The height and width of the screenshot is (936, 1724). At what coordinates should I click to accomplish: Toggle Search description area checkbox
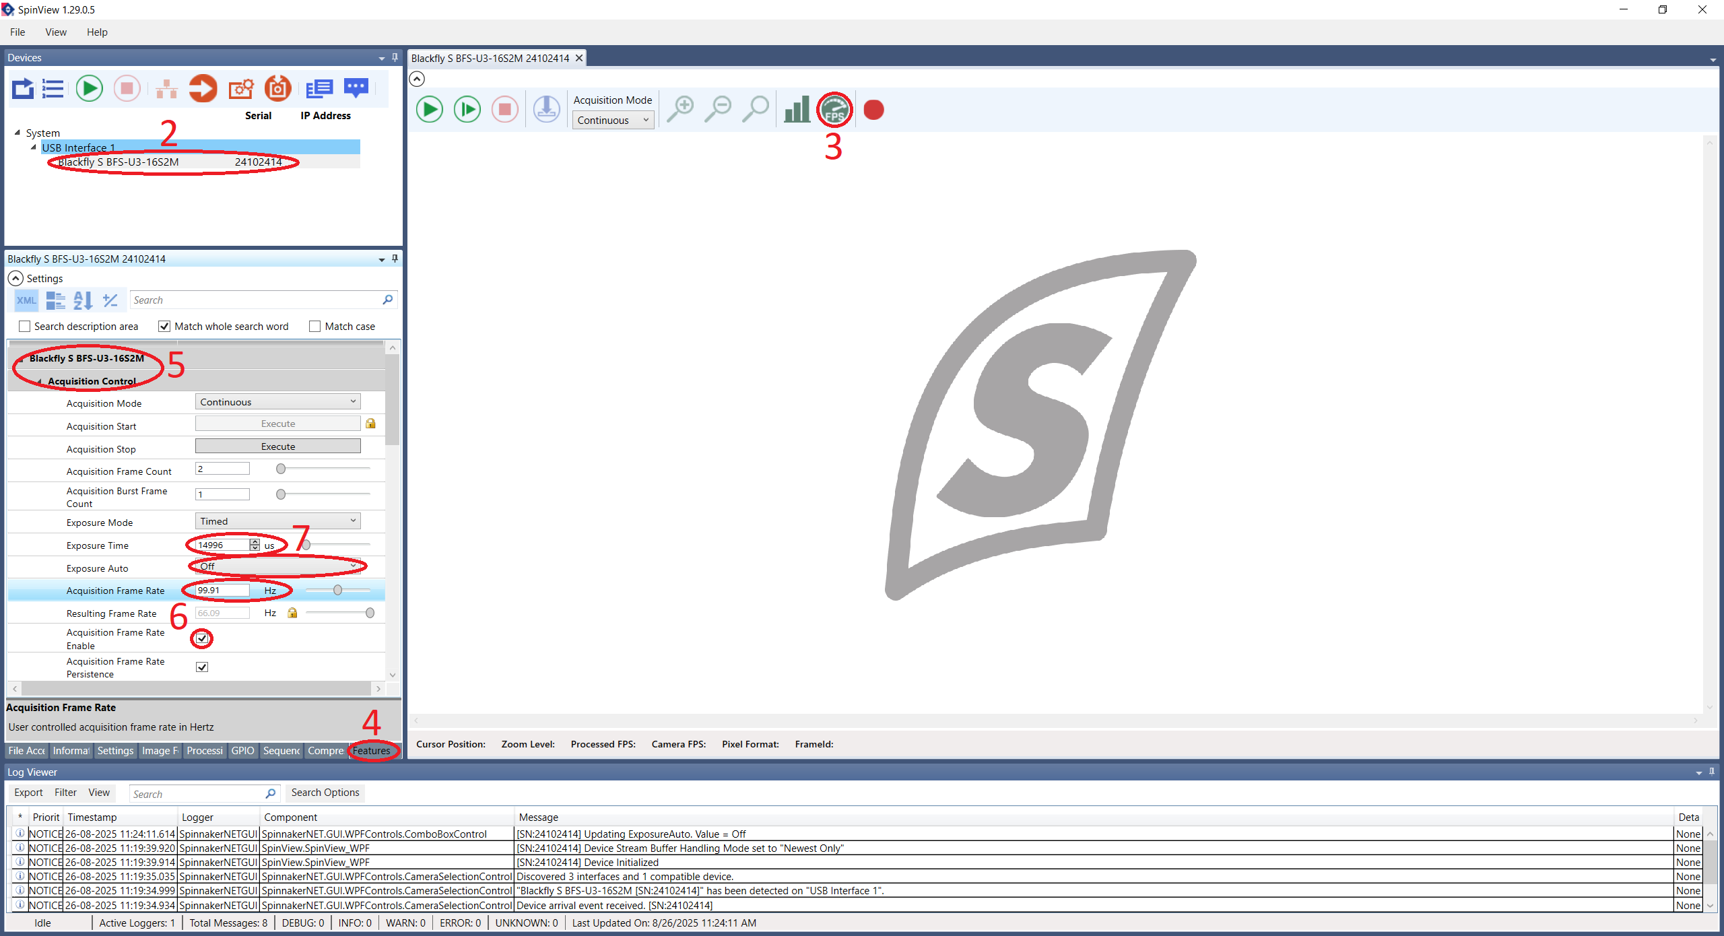pos(25,327)
